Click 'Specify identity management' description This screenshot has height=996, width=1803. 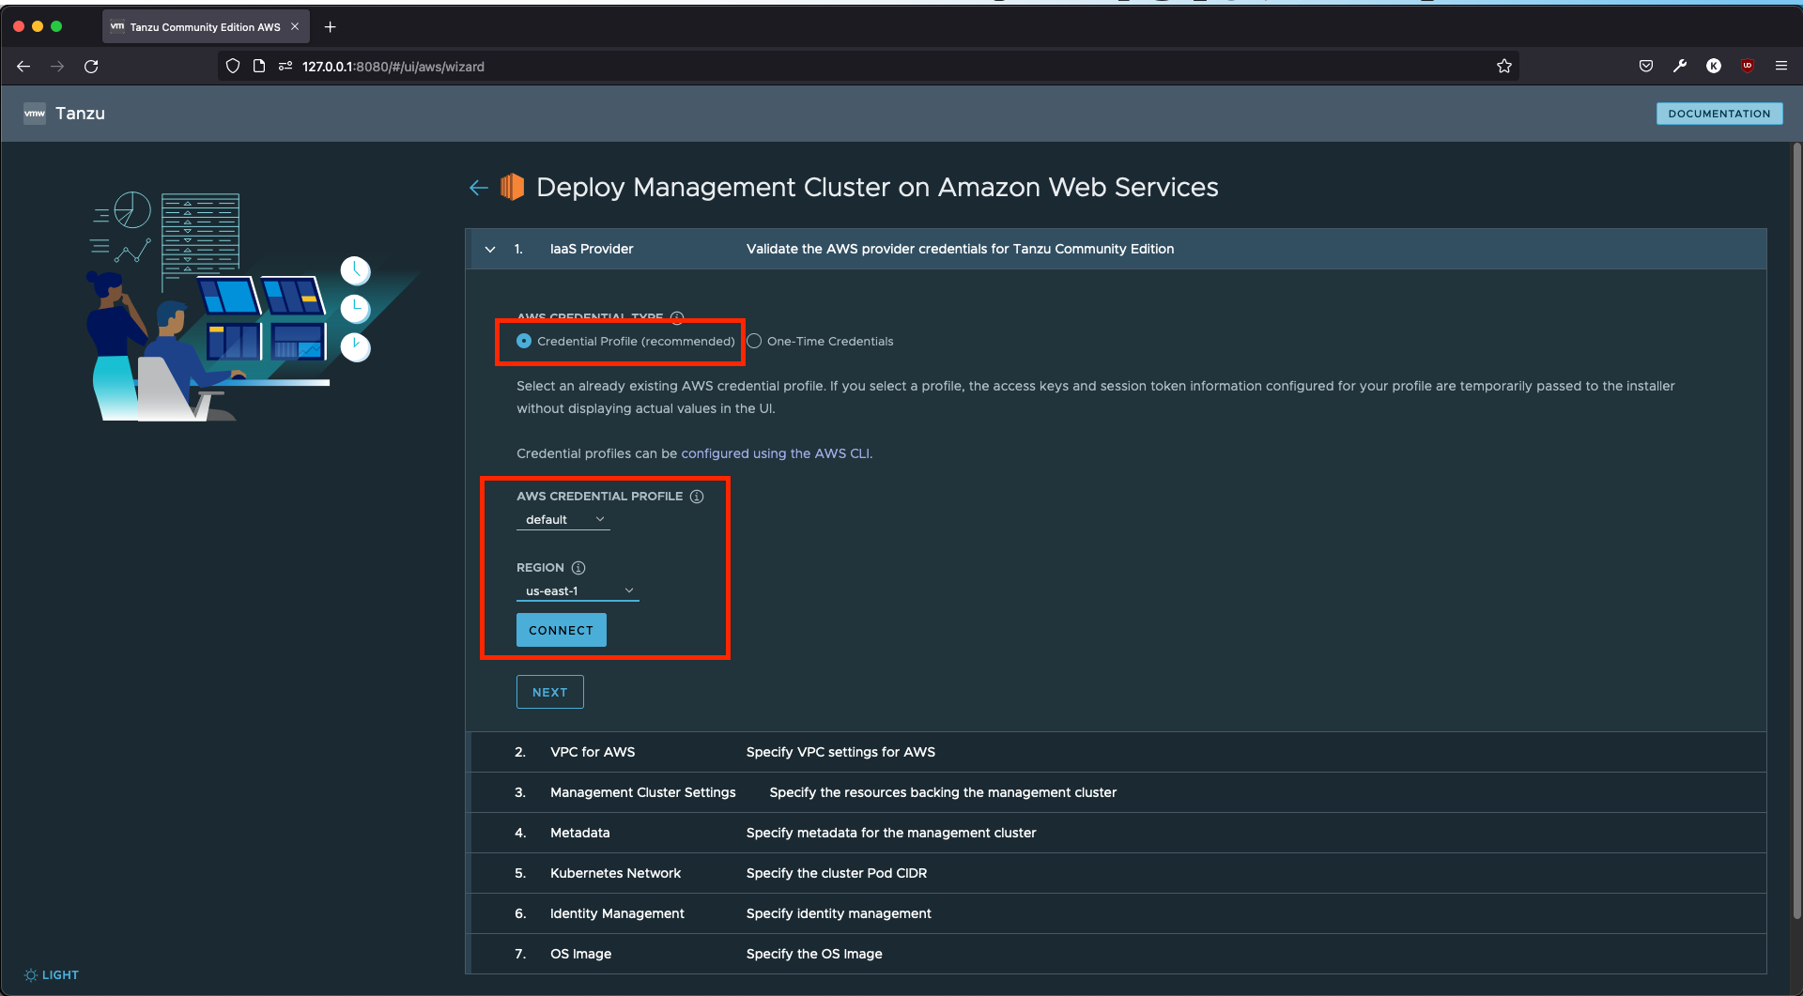coord(839,913)
